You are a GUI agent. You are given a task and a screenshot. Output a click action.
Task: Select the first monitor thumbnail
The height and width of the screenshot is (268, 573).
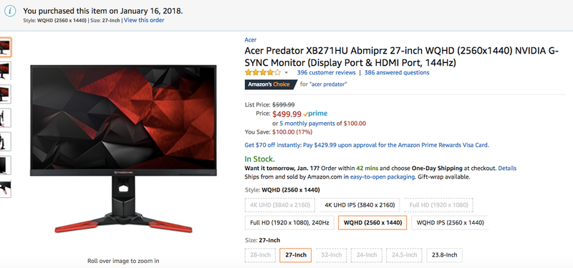tap(5, 47)
